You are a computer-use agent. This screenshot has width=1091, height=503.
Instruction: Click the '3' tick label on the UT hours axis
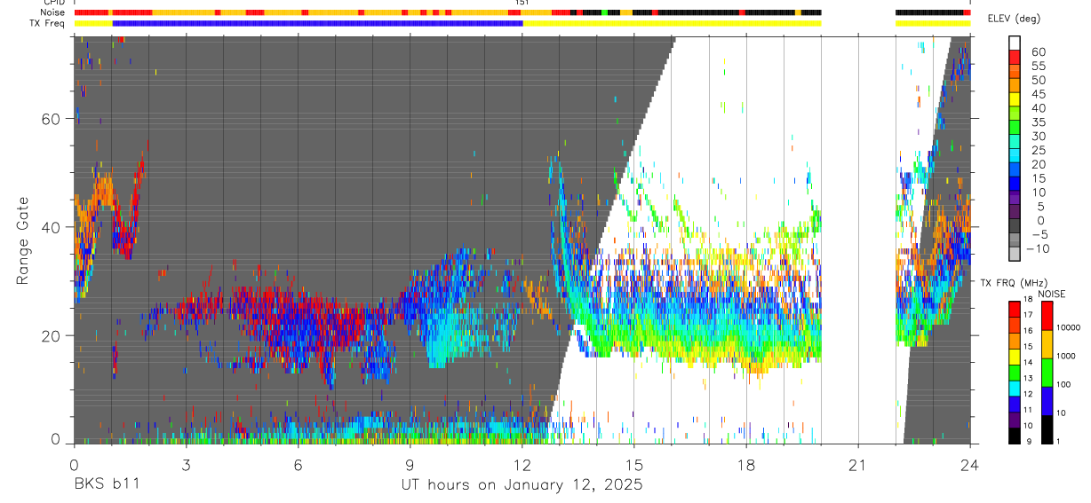tap(186, 465)
